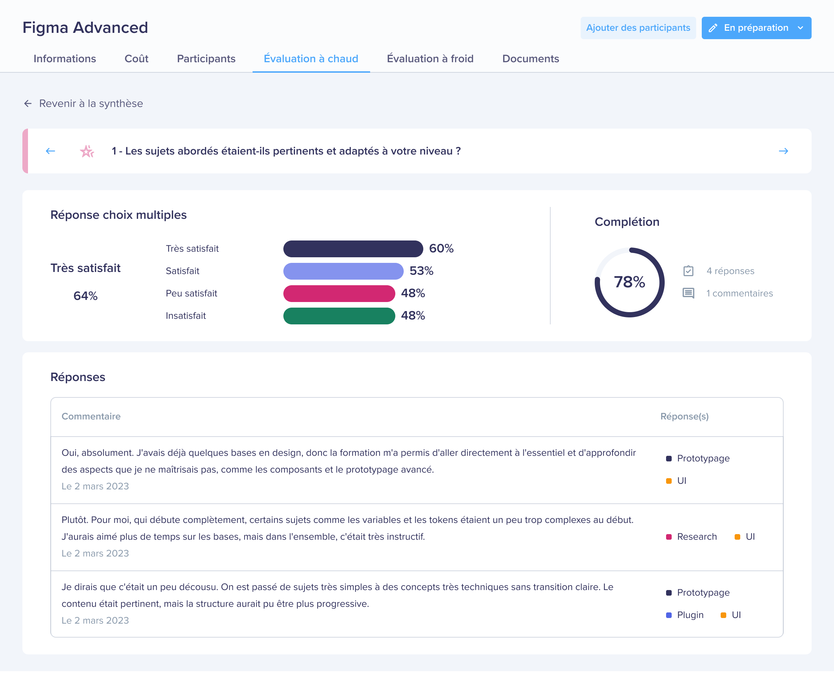Open the Informations tab

coord(65,59)
